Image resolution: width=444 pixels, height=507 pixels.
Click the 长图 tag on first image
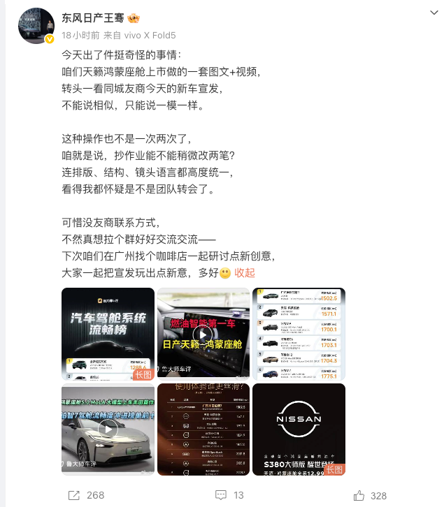click(x=143, y=374)
